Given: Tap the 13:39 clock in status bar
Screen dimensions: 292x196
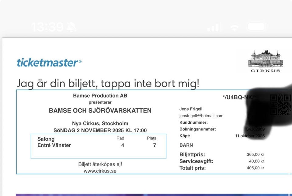Looking at the screenshot, I should [x=47, y=27].
